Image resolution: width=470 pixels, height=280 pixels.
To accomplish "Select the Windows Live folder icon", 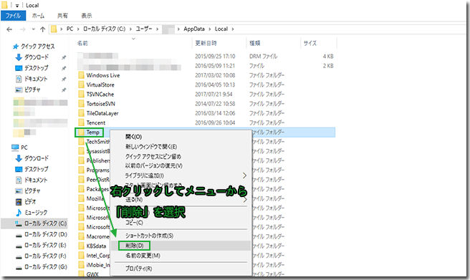I will coord(81,75).
